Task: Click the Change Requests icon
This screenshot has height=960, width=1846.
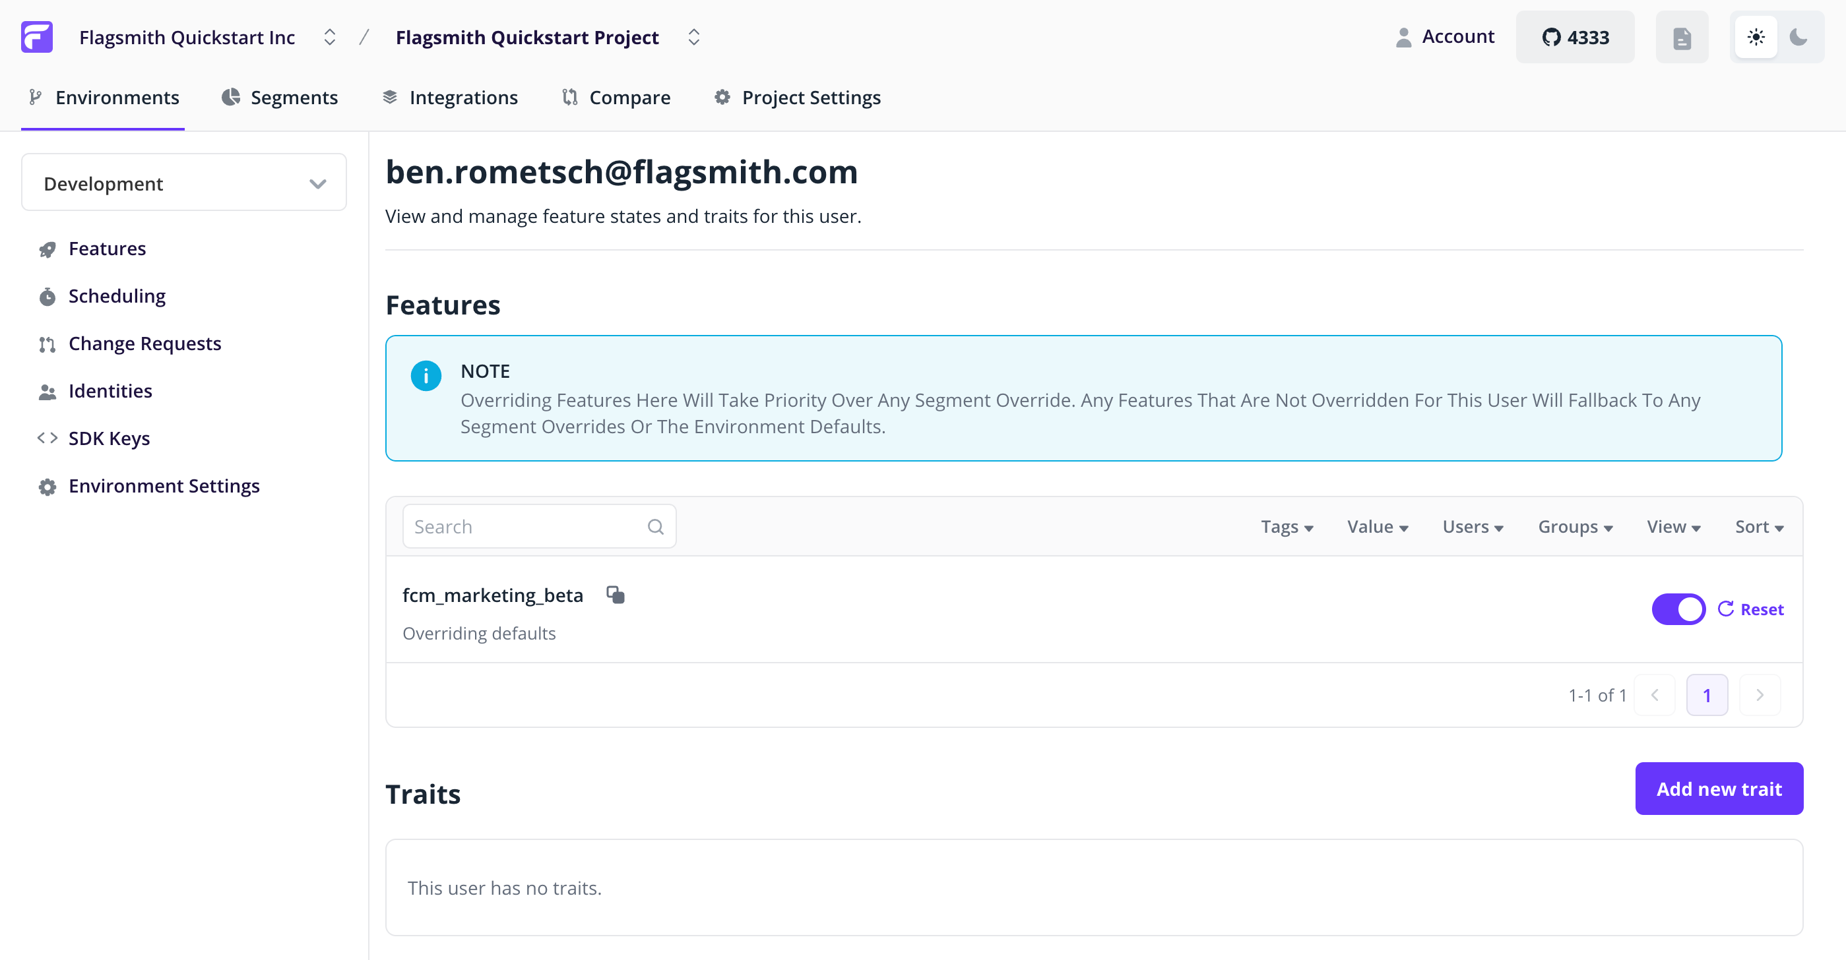Action: (48, 344)
